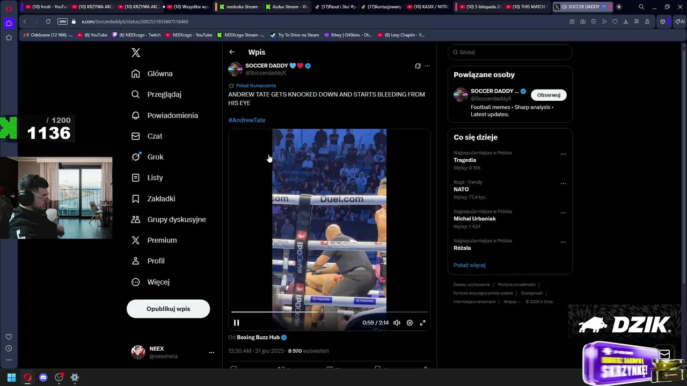Click the X logo above the sidebar menu
687x386 pixels.
(136, 53)
